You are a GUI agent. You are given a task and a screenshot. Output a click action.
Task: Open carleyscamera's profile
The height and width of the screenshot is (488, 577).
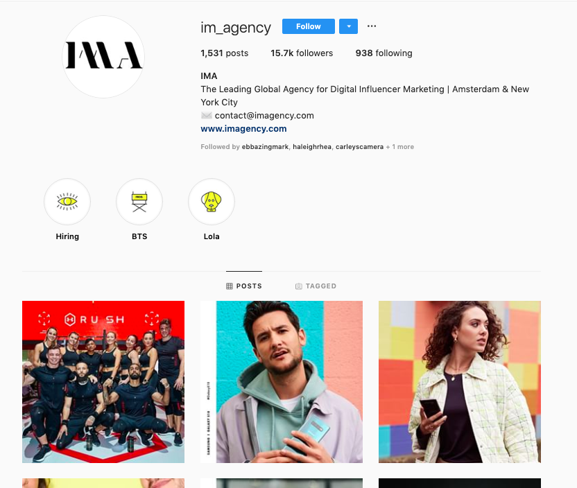coord(359,147)
